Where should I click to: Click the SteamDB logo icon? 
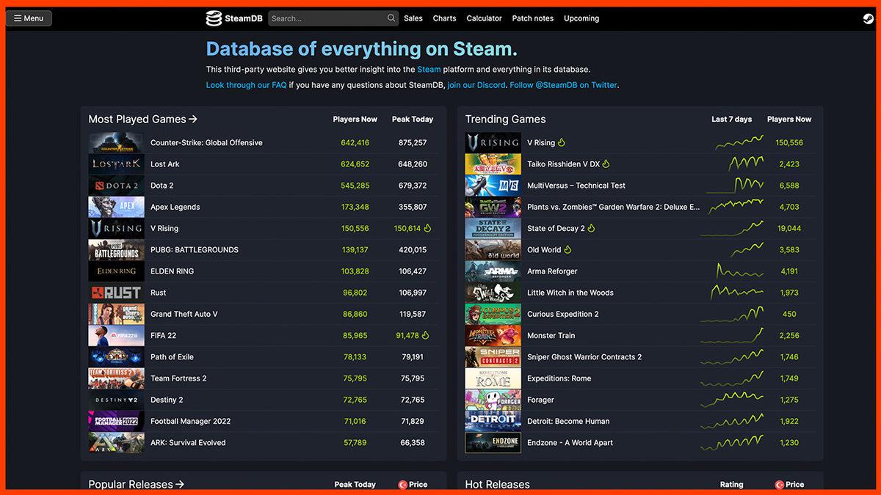click(x=214, y=18)
